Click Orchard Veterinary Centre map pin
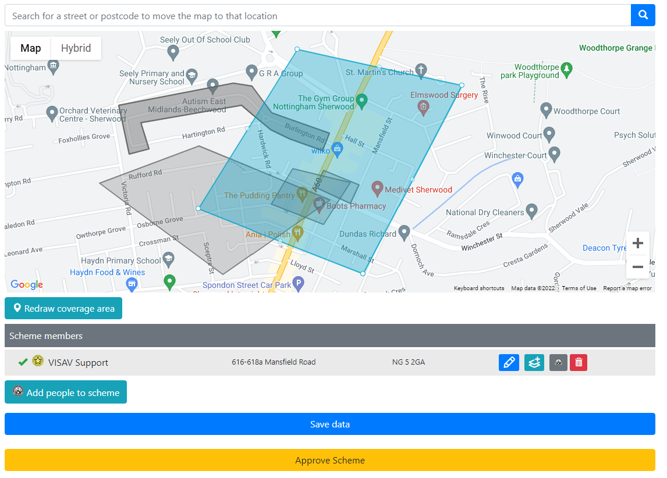 pyautogui.click(x=52, y=113)
